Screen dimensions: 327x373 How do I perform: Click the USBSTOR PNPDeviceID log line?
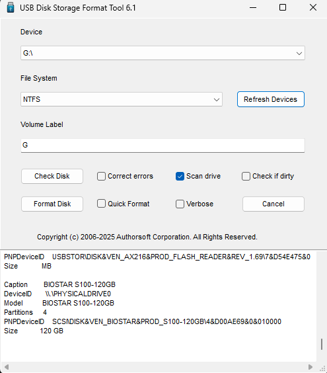click(157, 257)
